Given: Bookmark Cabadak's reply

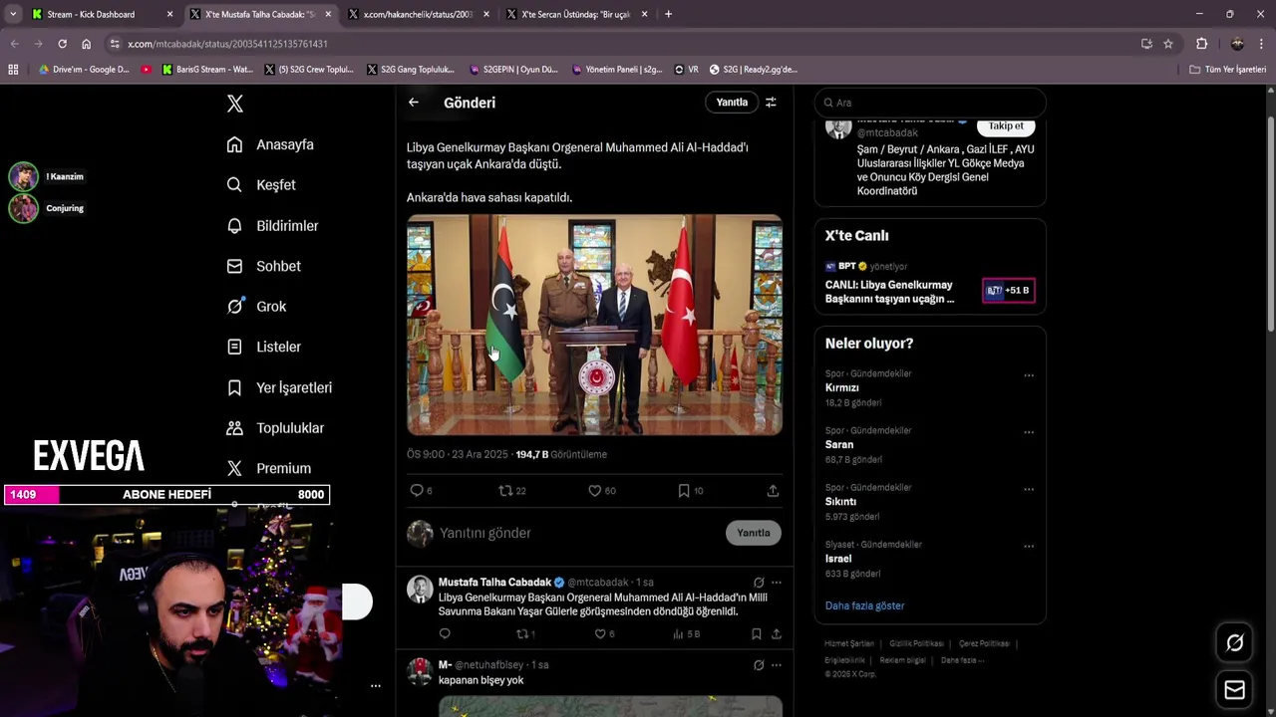Looking at the screenshot, I should 757,633.
